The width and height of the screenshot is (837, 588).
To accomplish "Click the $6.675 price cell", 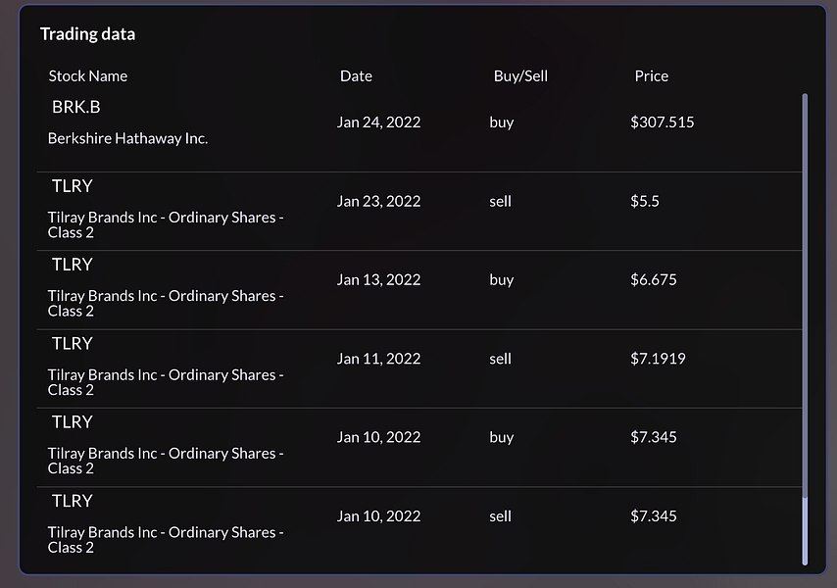I will tap(654, 279).
